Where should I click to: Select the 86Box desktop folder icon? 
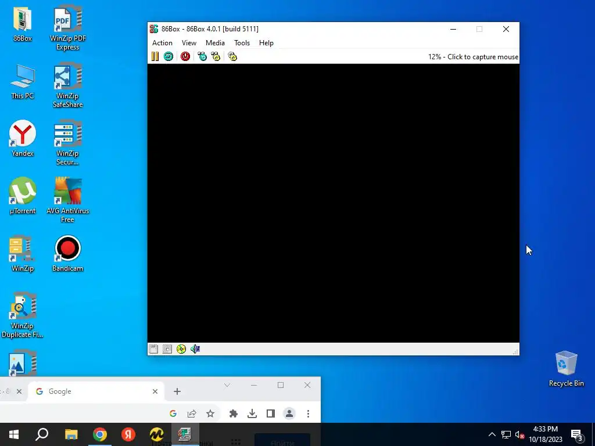click(23, 24)
